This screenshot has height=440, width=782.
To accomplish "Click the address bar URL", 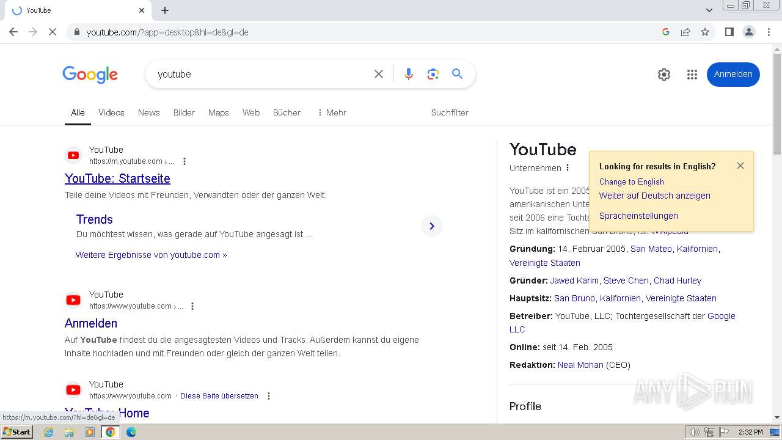I will 167,32.
